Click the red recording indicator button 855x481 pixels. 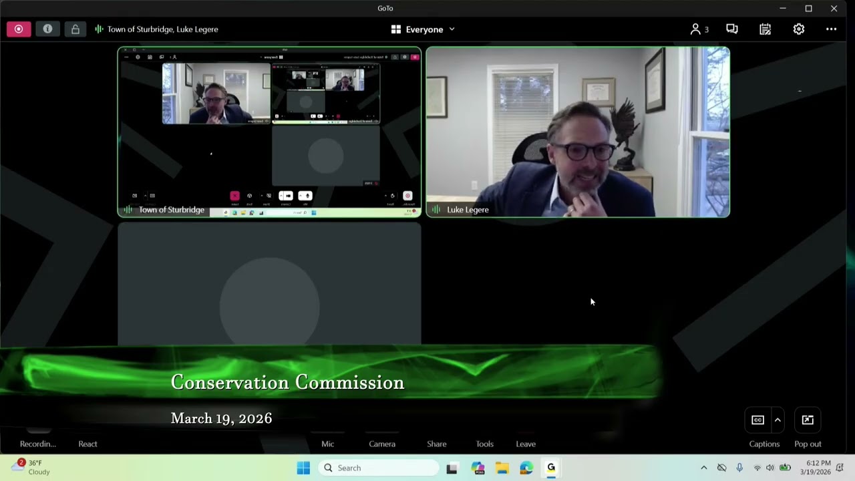coord(19,29)
